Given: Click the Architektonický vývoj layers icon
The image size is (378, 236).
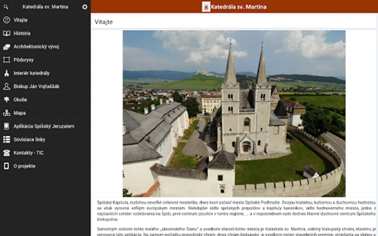Looking at the screenshot, I should pos(7,47).
